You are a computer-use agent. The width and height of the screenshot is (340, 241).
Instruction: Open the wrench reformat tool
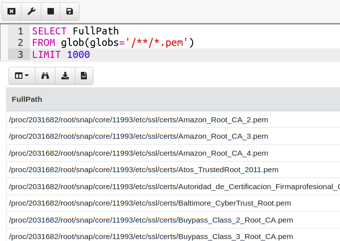click(x=31, y=11)
